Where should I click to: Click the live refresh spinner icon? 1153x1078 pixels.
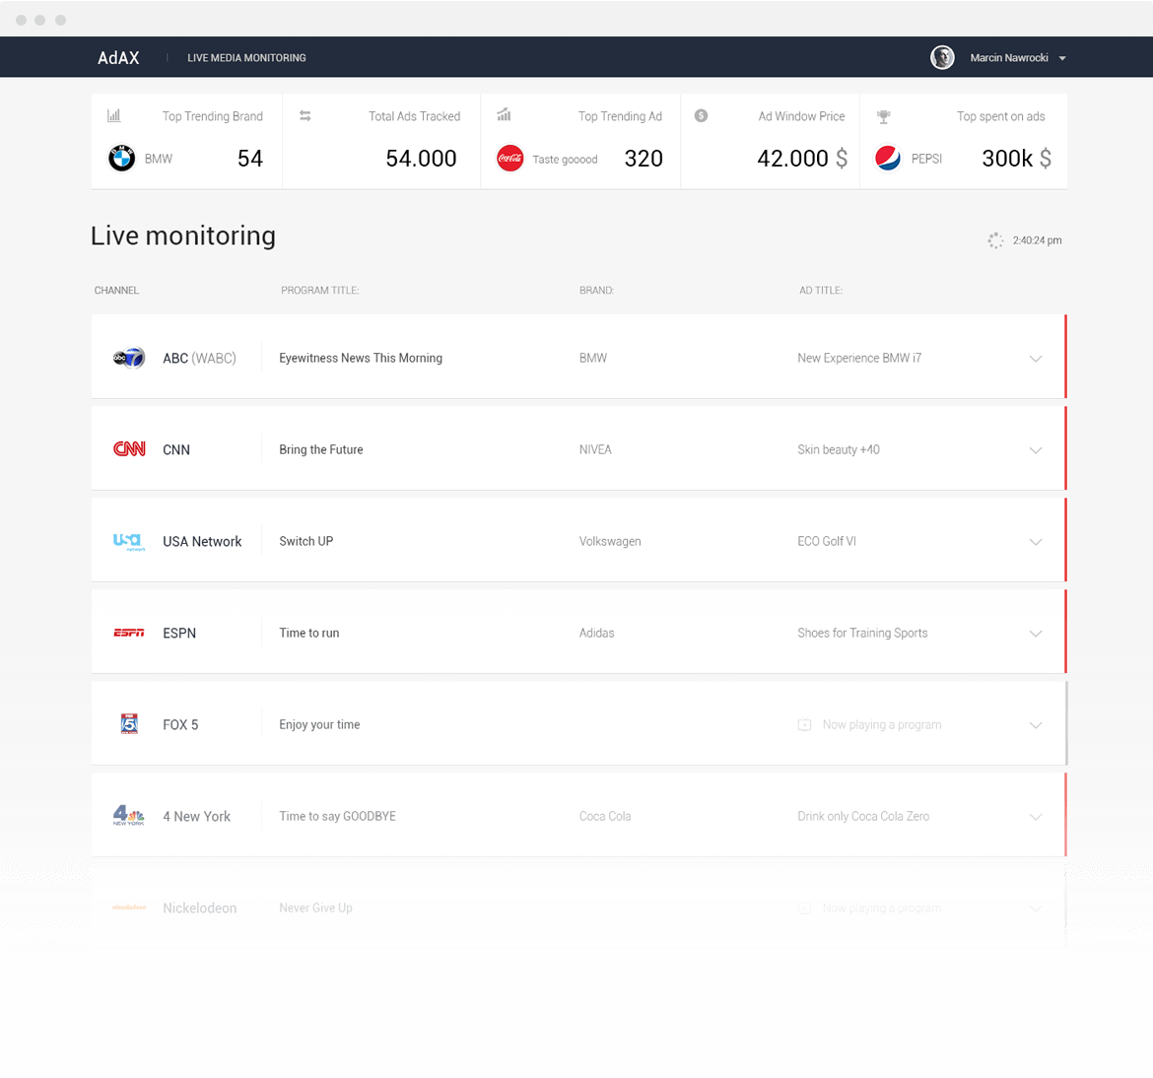pos(995,240)
